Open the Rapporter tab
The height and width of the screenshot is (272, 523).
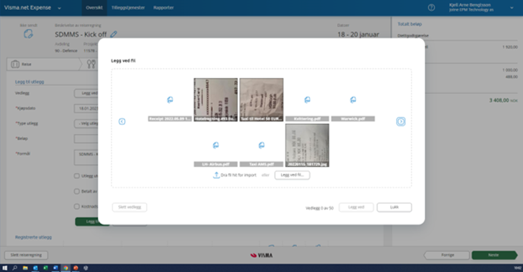[164, 8]
